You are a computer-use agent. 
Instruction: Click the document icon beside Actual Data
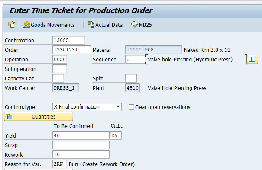[91, 25]
